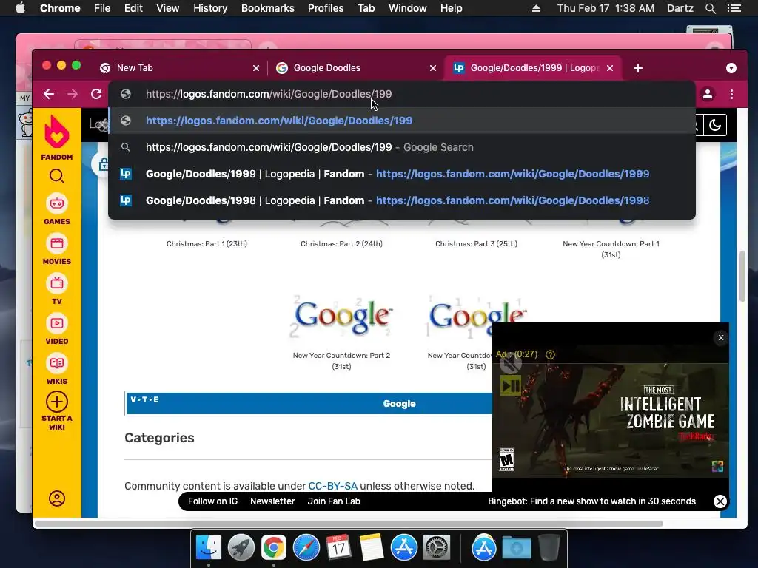This screenshot has width=758, height=568.
Task: Switch to the New Tab tab
Action: tap(180, 68)
